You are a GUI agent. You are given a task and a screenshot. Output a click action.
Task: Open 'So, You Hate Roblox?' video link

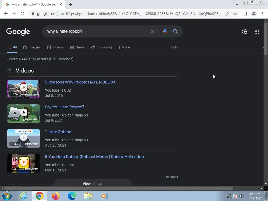[64, 107]
